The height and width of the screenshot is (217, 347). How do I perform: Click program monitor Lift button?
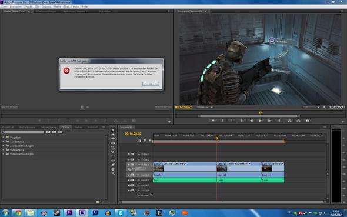pos(289,121)
